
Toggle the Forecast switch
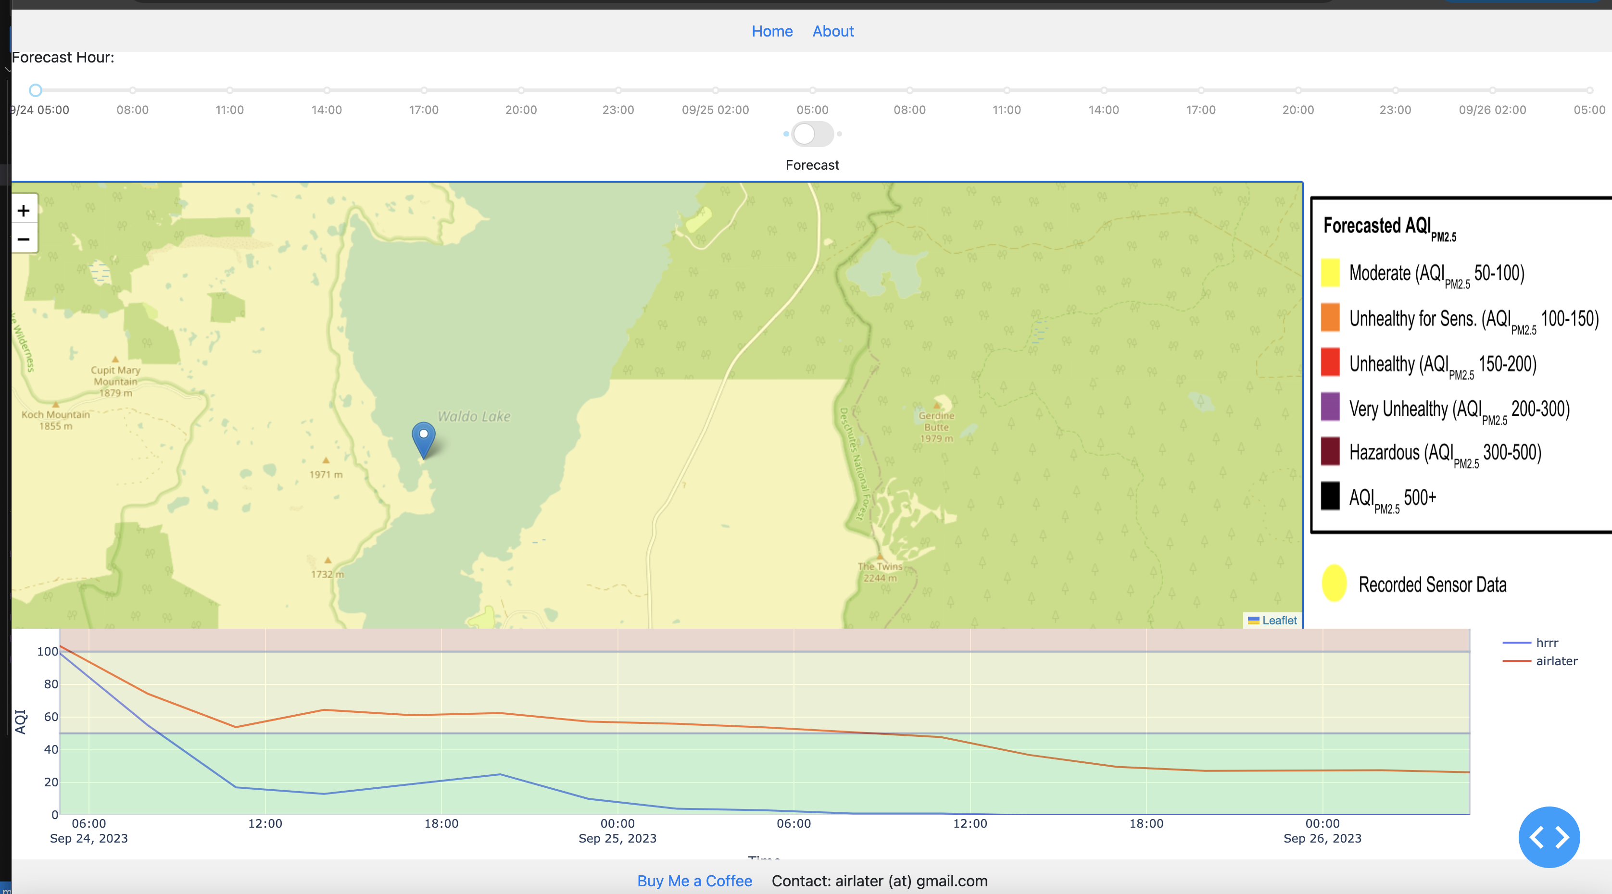click(812, 133)
